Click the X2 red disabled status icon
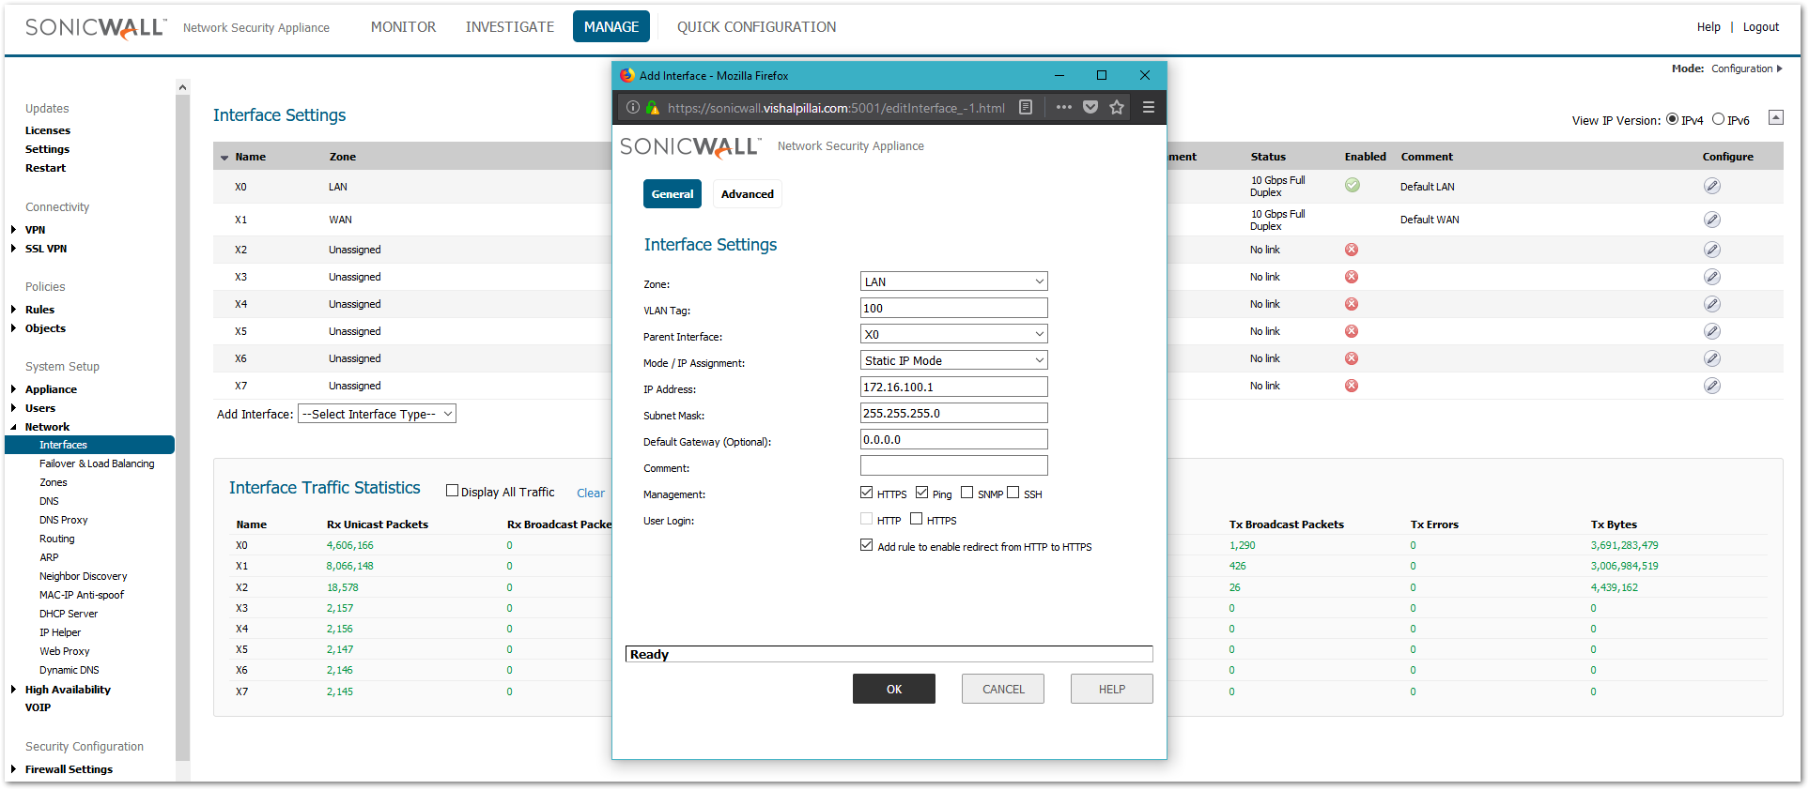1809x790 pixels. coord(1352,250)
